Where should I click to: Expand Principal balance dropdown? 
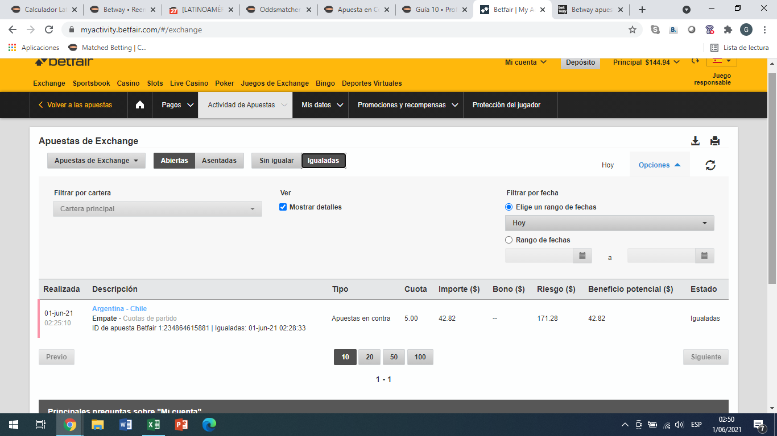point(646,62)
